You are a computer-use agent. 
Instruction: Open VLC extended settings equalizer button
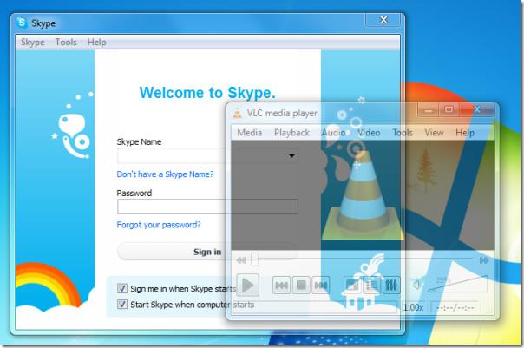pyautogui.click(x=391, y=286)
